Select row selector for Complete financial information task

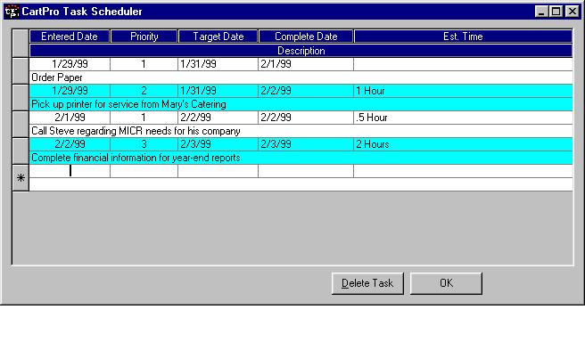pyautogui.click(x=21, y=151)
